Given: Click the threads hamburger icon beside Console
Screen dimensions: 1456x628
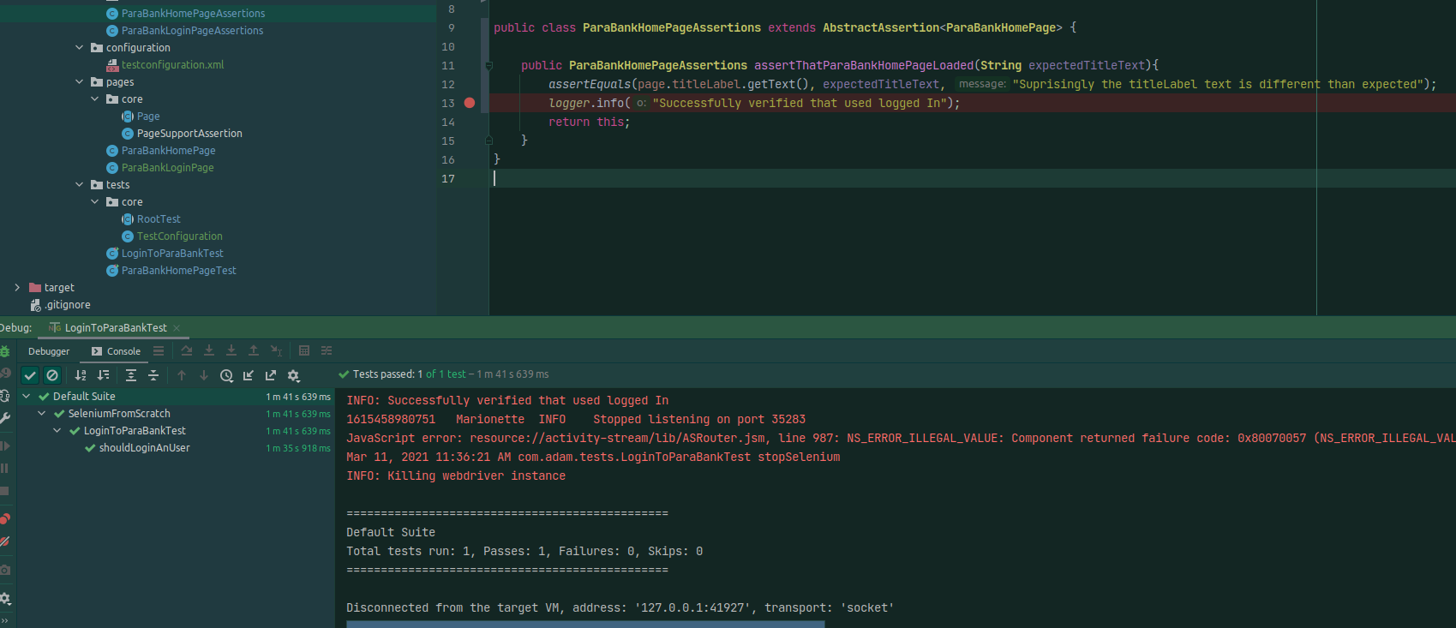Looking at the screenshot, I should tap(159, 350).
